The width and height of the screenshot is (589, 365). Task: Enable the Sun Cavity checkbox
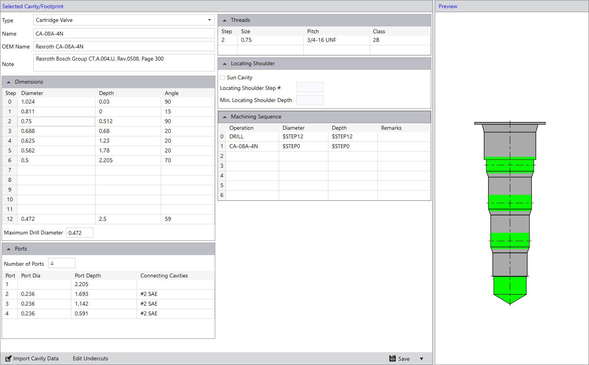(222, 78)
